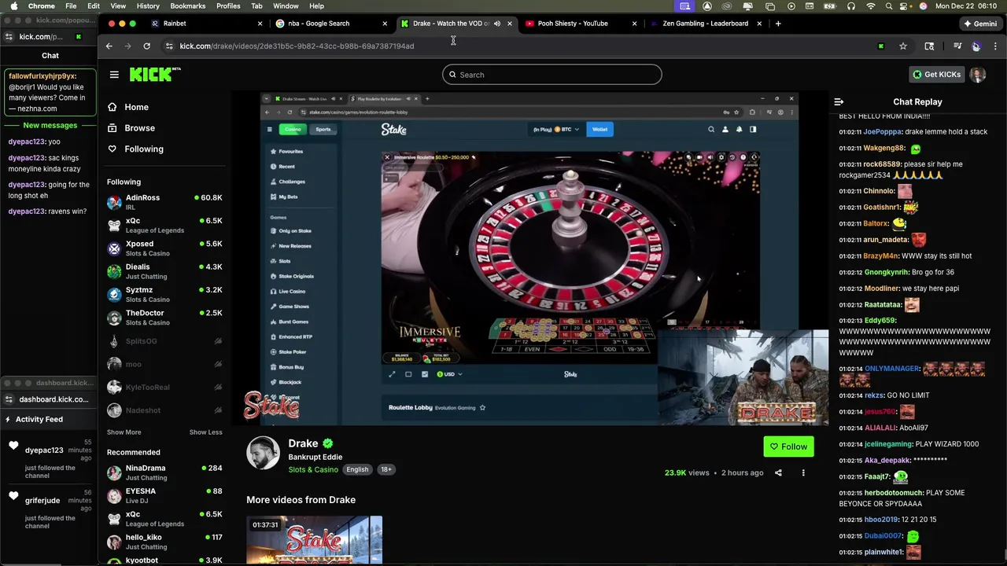Viewport: 1007px width, 566px height.
Task: Click Show Less in the Following list
Action: click(x=205, y=432)
